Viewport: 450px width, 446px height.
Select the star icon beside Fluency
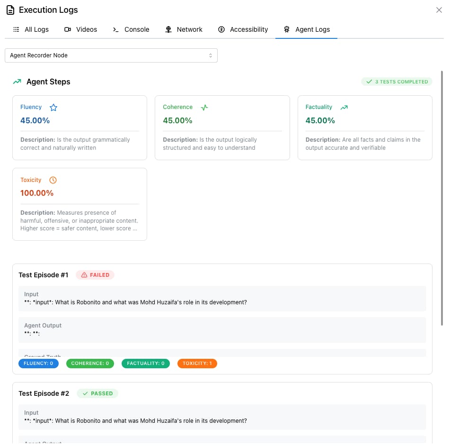[x=53, y=107]
